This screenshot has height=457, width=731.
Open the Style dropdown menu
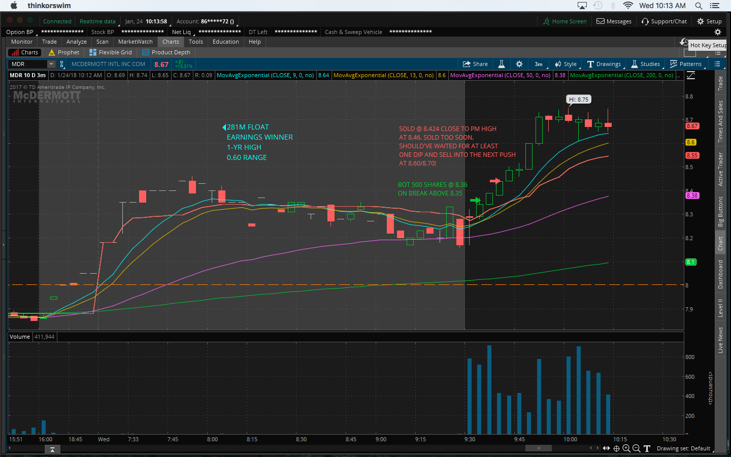(566, 64)
